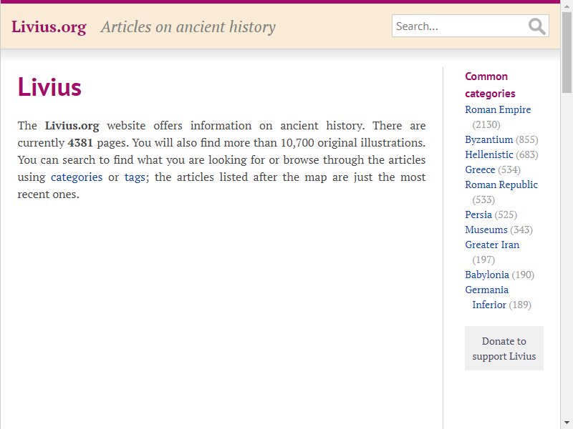Browse the Greater Iran category
This screenshot has width=573, height=429.
coord(492,245)
